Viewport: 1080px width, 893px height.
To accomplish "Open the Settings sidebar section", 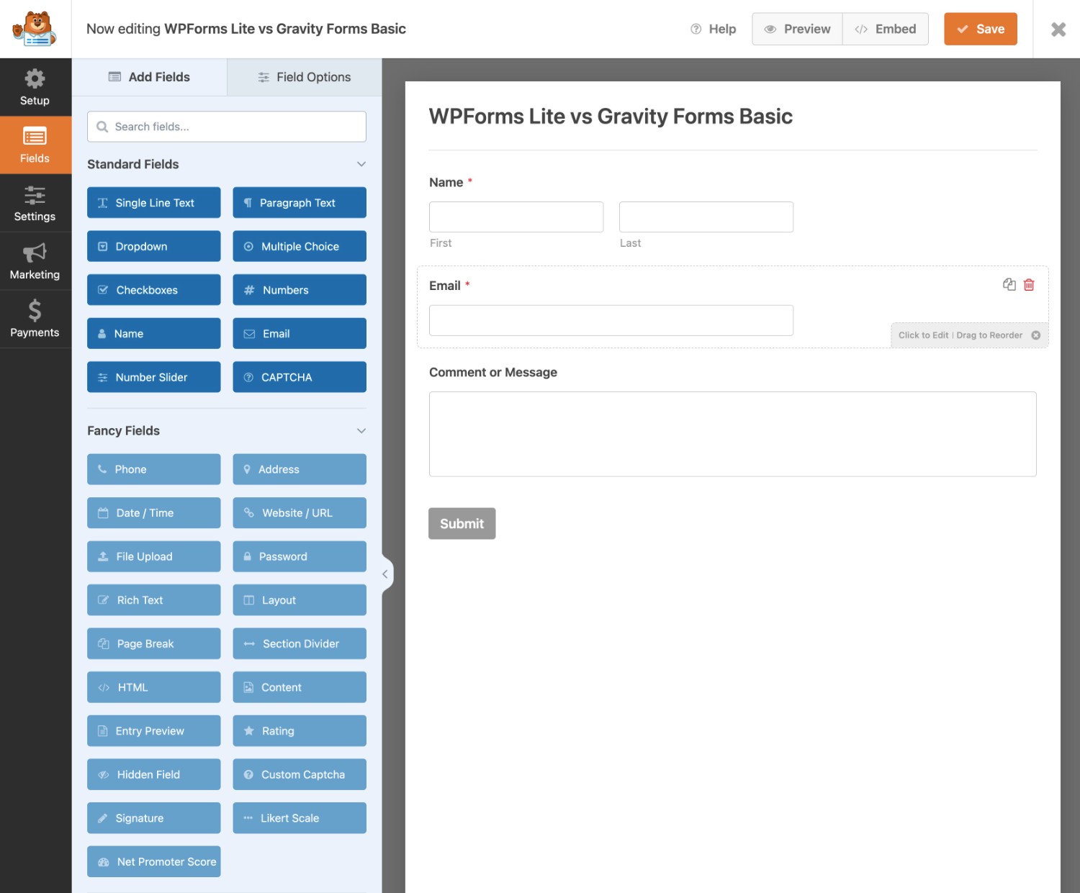I will pyautogui.click(x=35, y=203).
